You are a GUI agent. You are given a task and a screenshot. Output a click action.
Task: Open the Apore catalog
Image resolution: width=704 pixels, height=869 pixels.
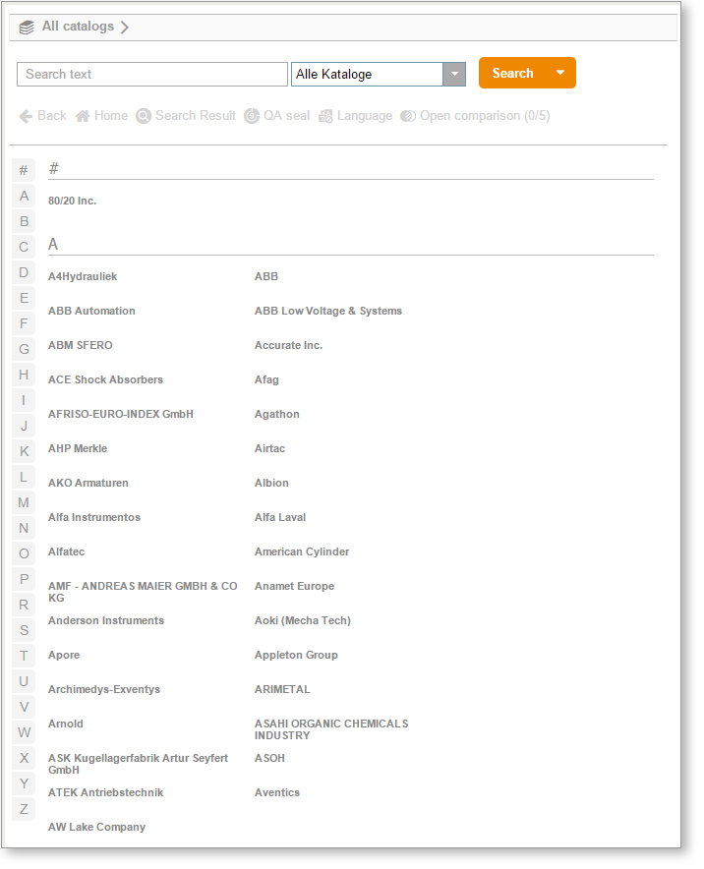click(64, 655)
